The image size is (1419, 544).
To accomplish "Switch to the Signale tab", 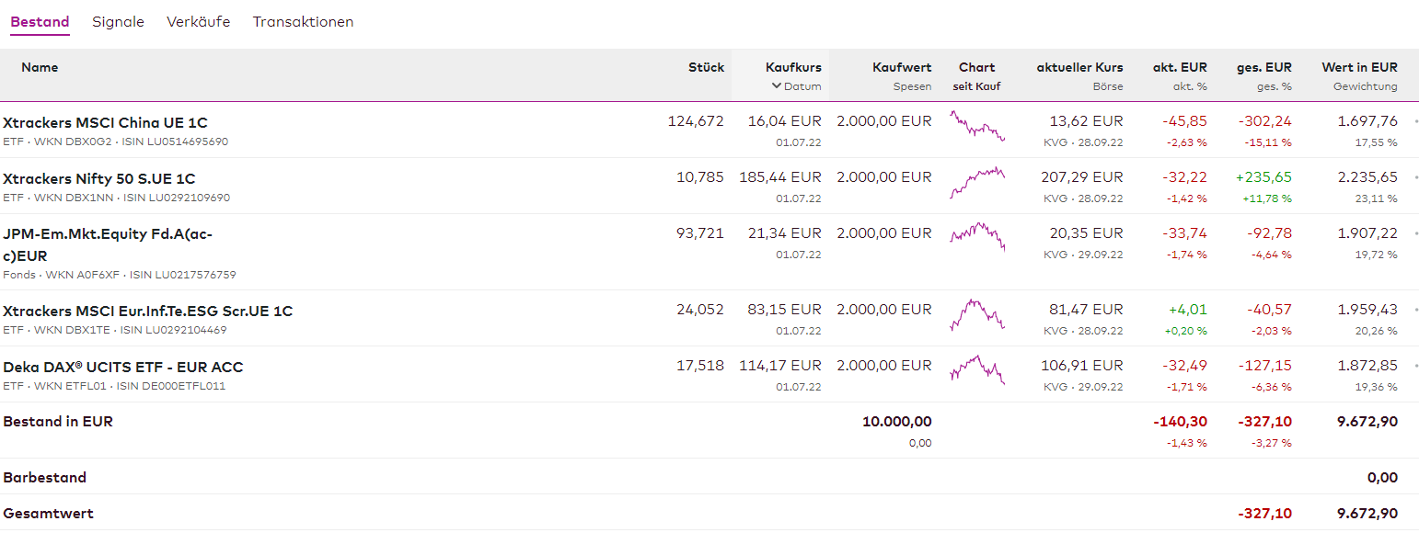I will click(118, 22).
